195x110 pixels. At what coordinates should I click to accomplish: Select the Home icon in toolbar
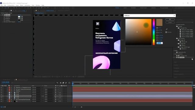[2, 8]
